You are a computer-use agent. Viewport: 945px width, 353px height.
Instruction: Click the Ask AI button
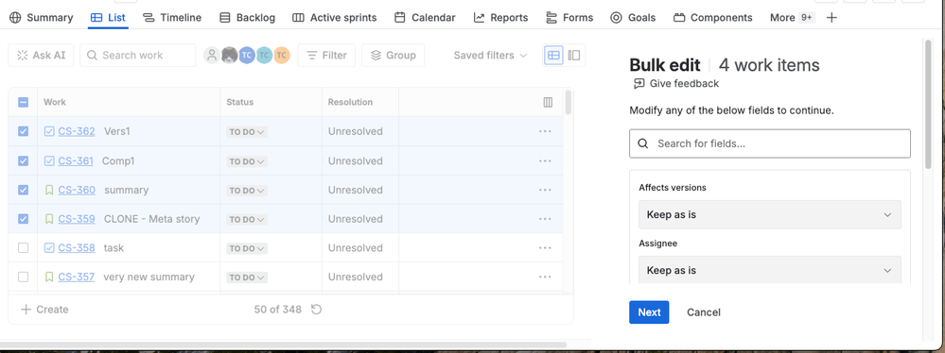tap(41, 56)
